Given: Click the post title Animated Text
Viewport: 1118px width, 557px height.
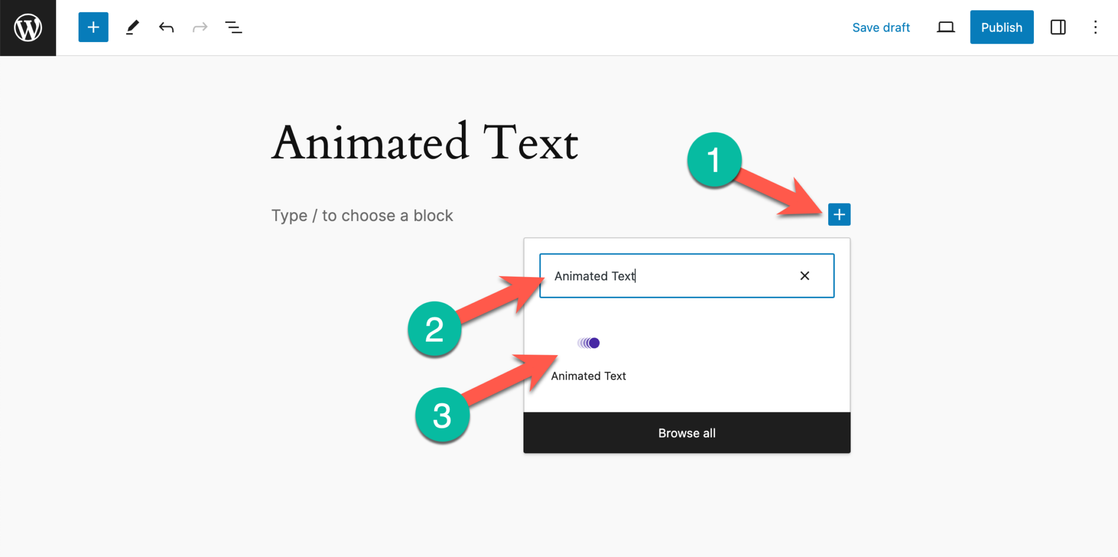Looking at the screenshot, I should tap(426, 142).
